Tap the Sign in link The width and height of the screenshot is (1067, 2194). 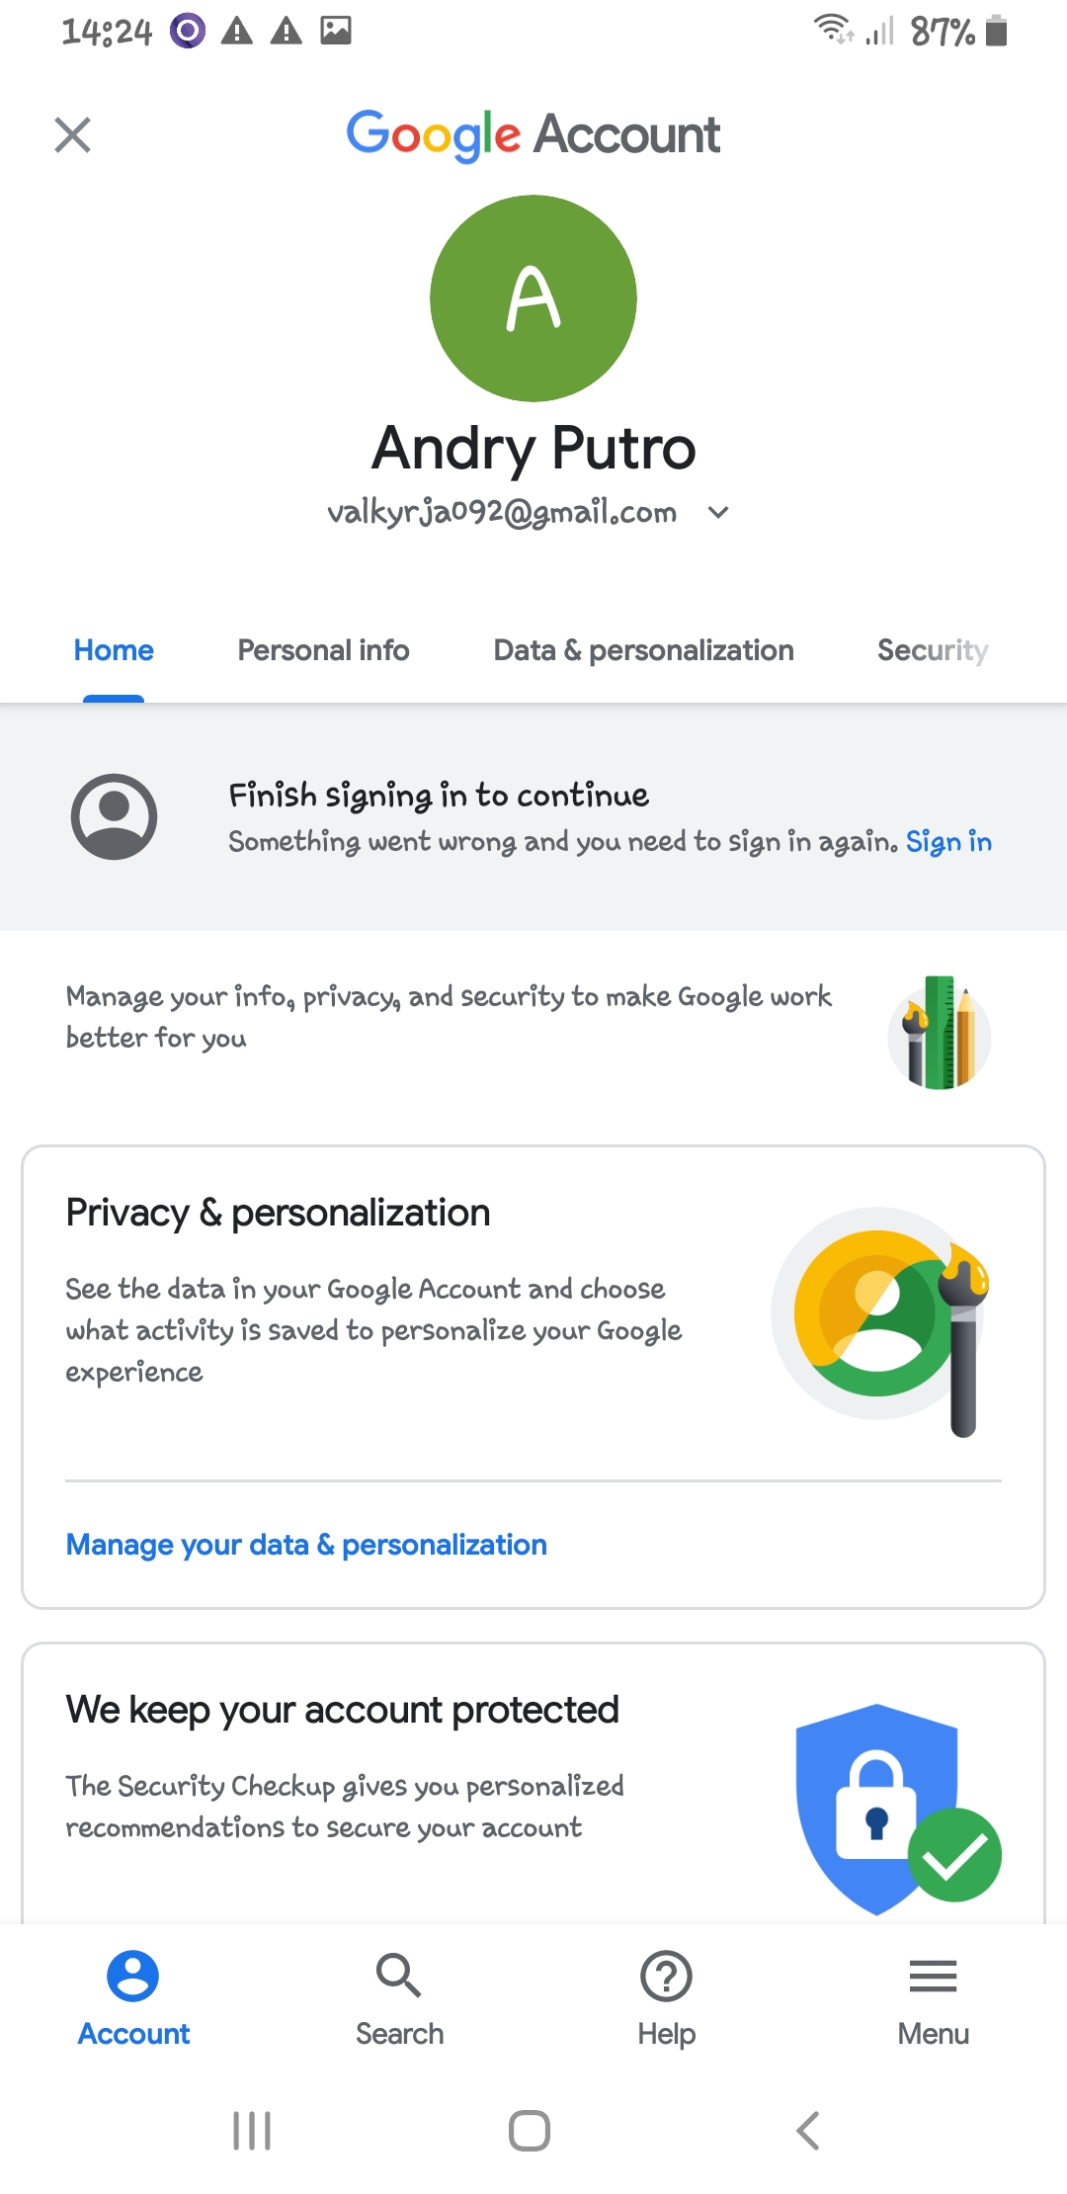pyautogui.click(x=948, y=842)
